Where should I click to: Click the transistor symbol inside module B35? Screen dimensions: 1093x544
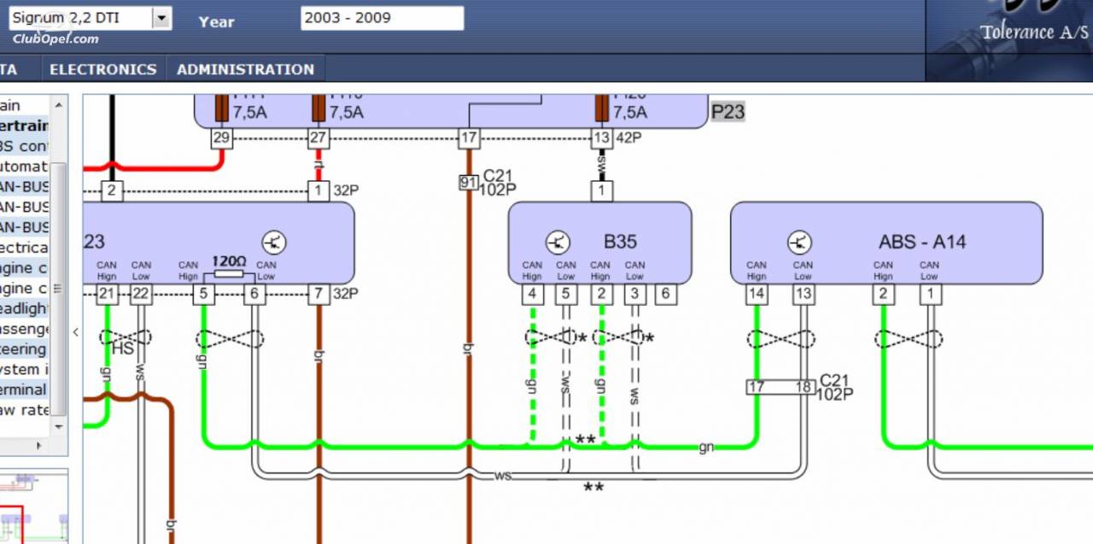pos(558,243)
